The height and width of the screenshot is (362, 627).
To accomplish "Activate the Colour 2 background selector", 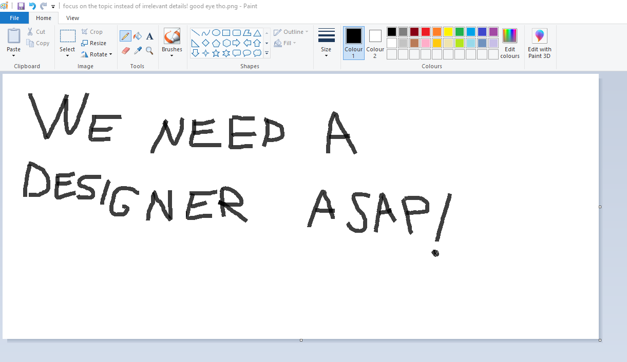I will 375,43.
